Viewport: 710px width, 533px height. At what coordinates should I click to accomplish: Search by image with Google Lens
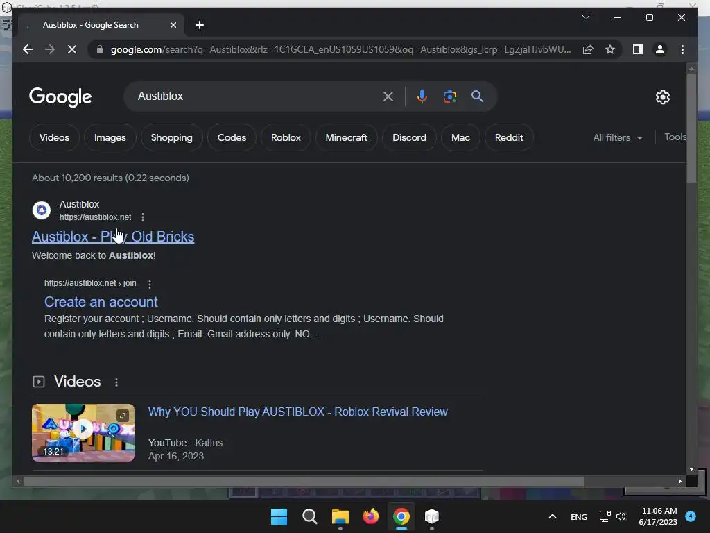point(449,96)
